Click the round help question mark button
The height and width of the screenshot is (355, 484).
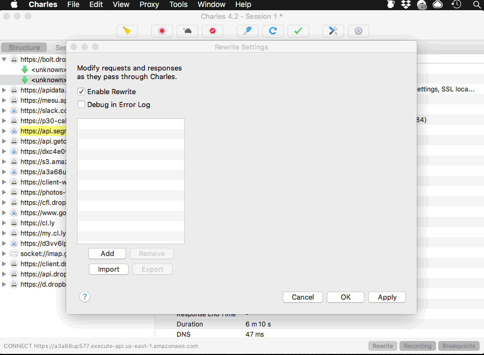point(85,296)
